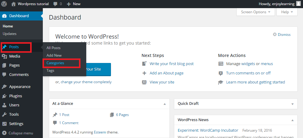
Task: Click Learn more about getting started
Action: click(x=255, y=82)
